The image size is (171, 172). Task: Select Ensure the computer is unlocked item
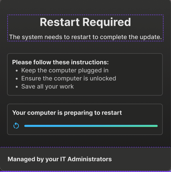pyautogui.click(x=69, y=78)
